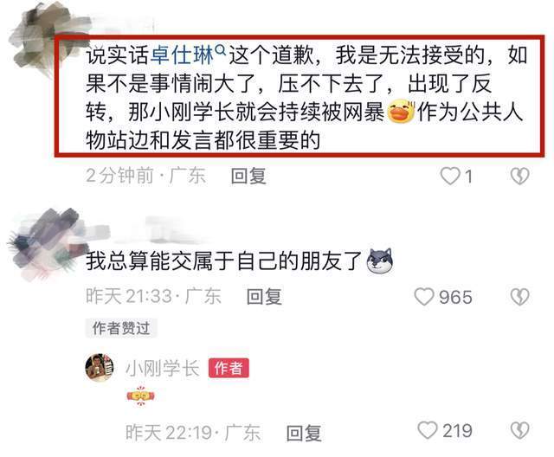Tap the red 作者 badge
The image size is (554, 457).
pos(229,369)
